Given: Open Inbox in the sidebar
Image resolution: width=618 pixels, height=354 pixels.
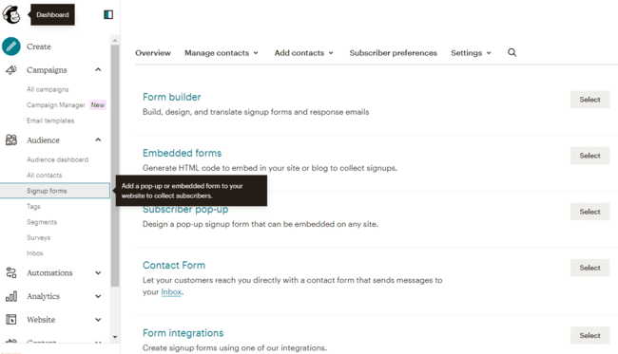Looking at the screenshot, I should tap(35, 252).
